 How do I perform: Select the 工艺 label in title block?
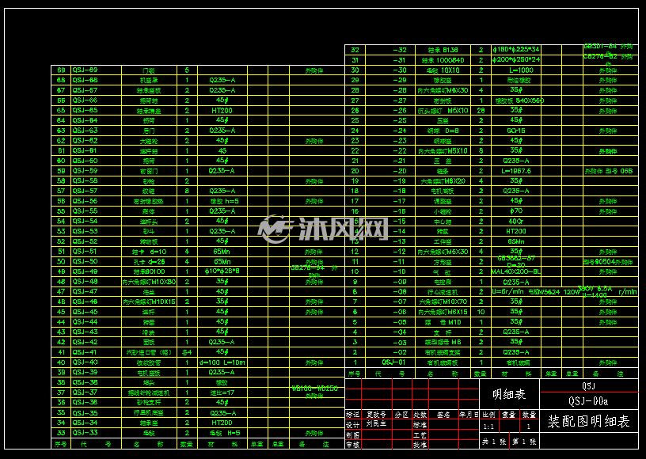[420, 434]
